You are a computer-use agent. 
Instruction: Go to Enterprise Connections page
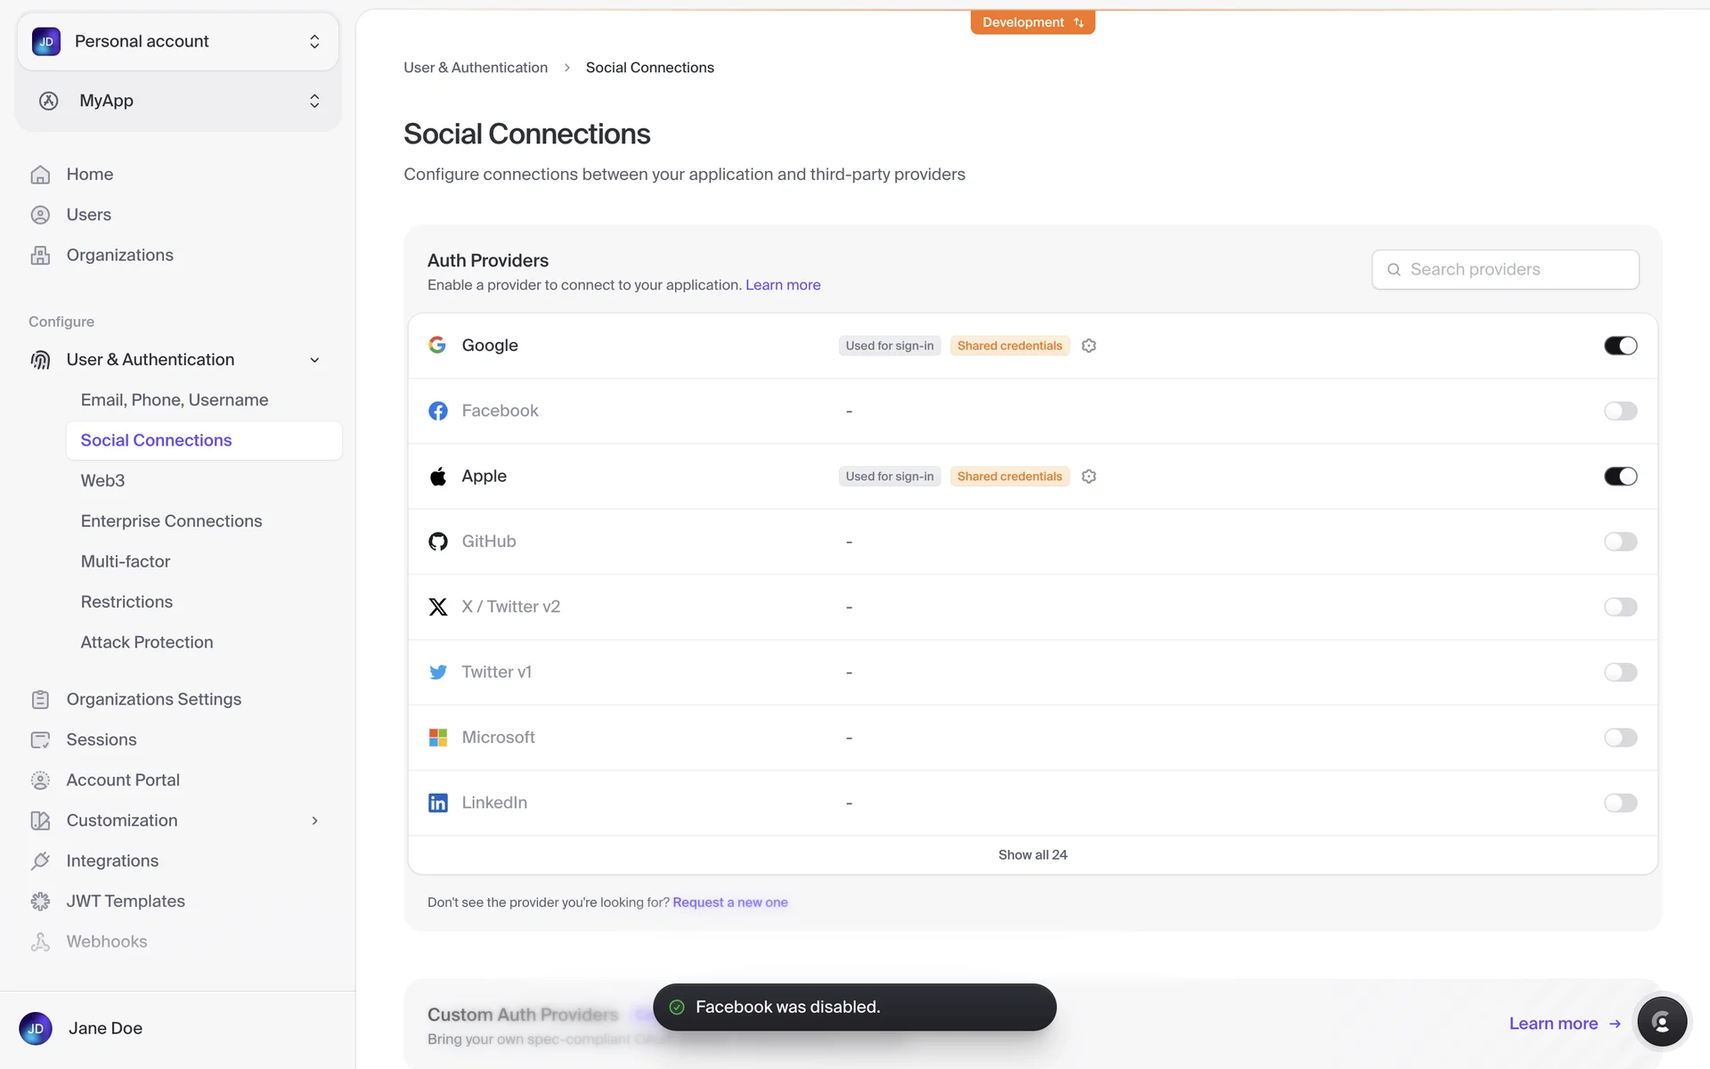tap(171, 521)
